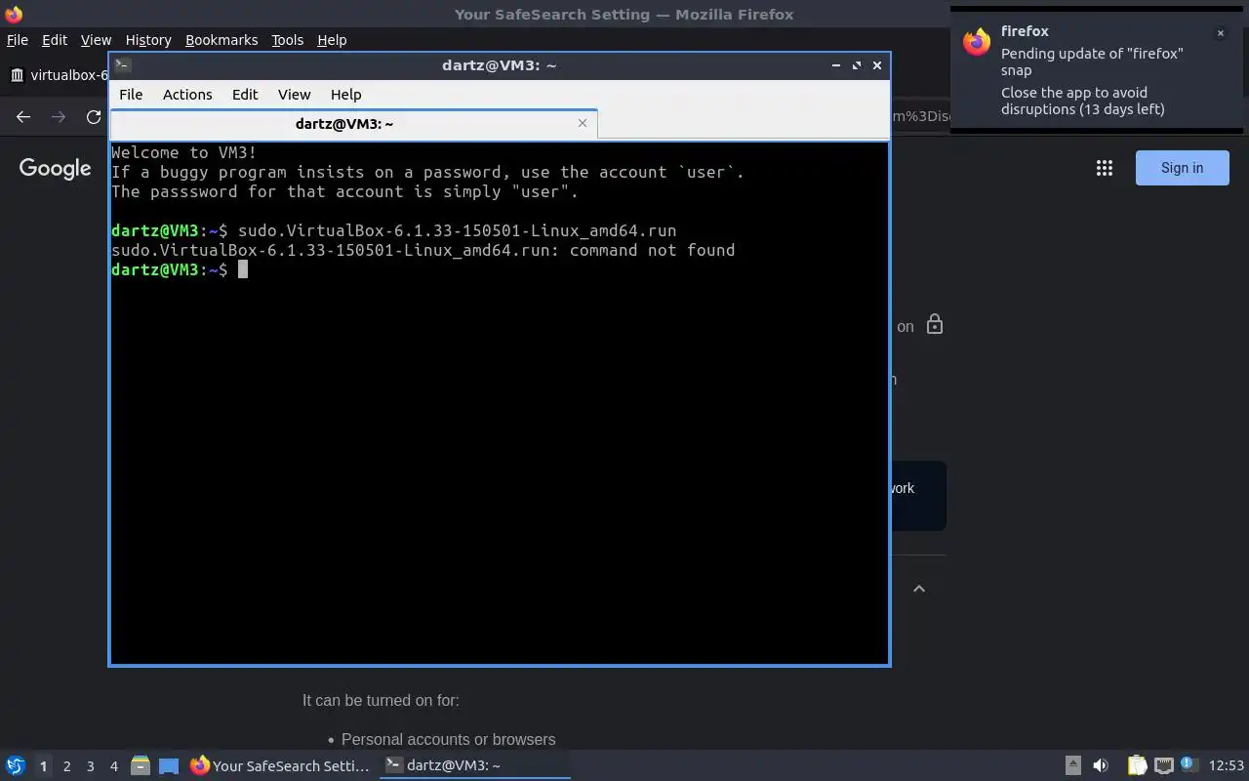Activate dartz@VM3 terminal taskbar entry
The image size is (1249, 781).
(x=475, y=766)
